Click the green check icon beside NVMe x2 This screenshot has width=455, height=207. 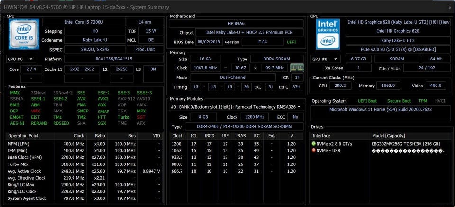click(x=313, y=143)
